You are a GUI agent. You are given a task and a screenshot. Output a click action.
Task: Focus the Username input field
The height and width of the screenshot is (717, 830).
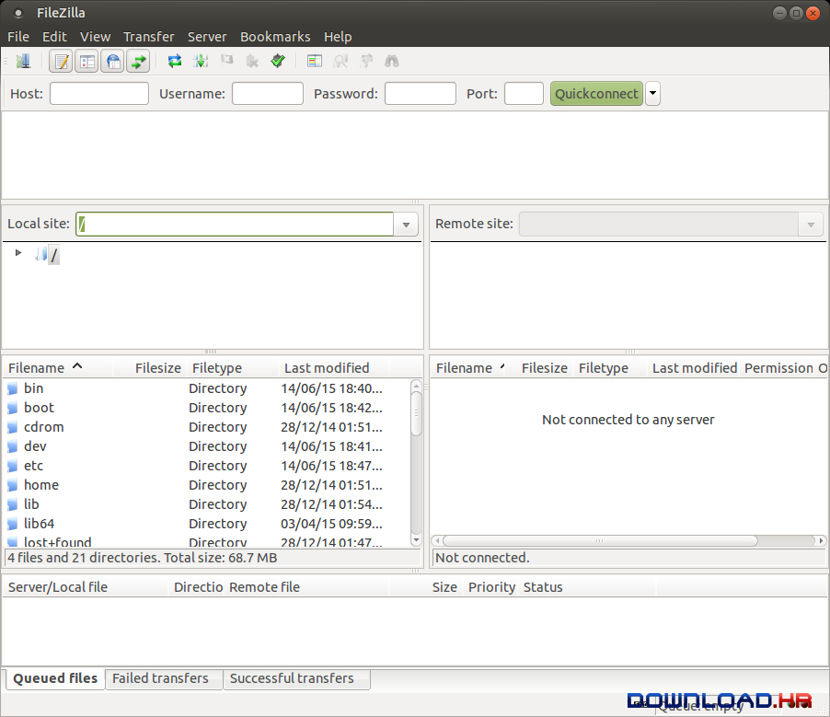click(x=268, y=94)
